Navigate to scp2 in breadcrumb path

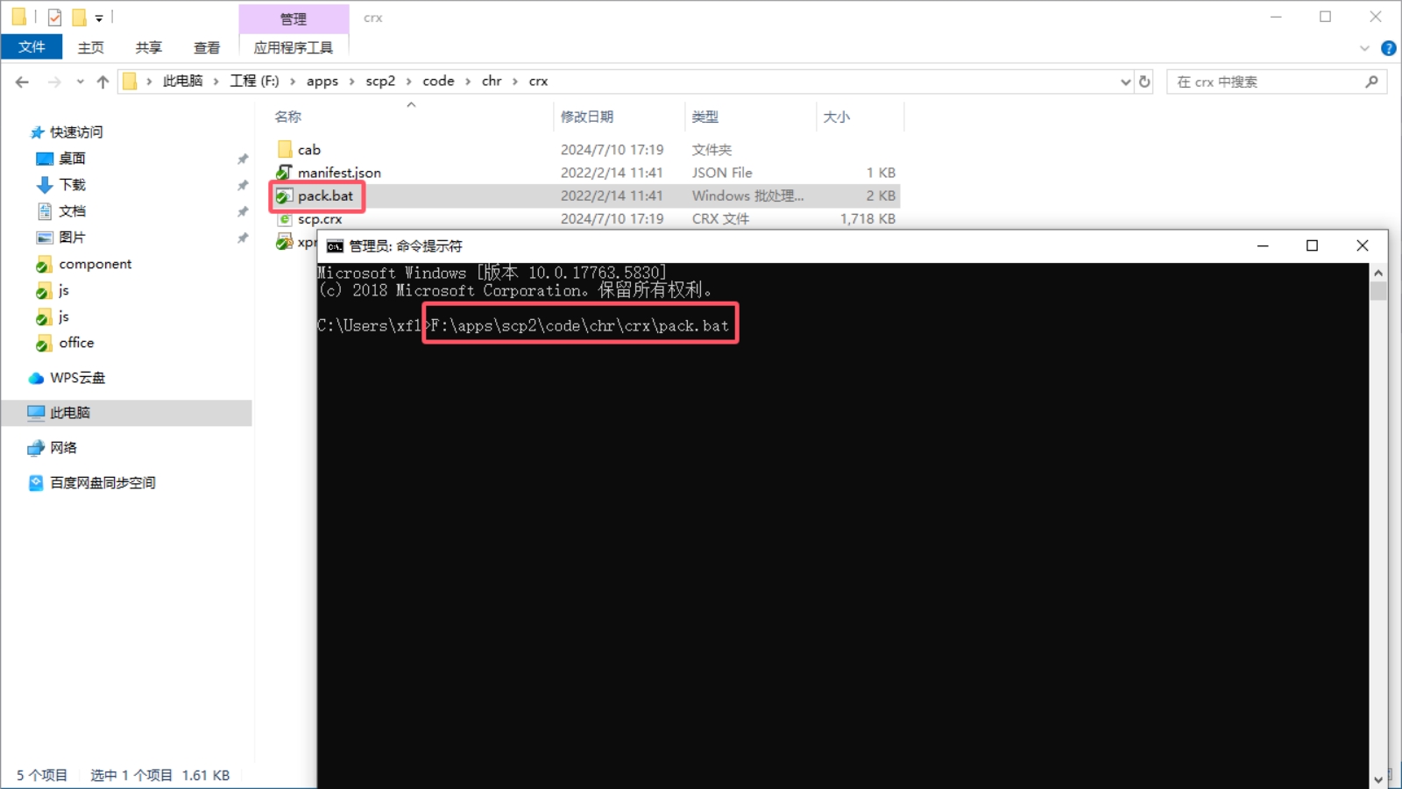[x=380, y=82]
